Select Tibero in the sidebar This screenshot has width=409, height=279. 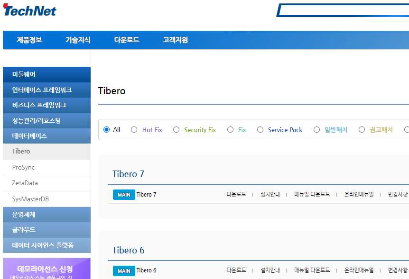(x=46, y=152)
